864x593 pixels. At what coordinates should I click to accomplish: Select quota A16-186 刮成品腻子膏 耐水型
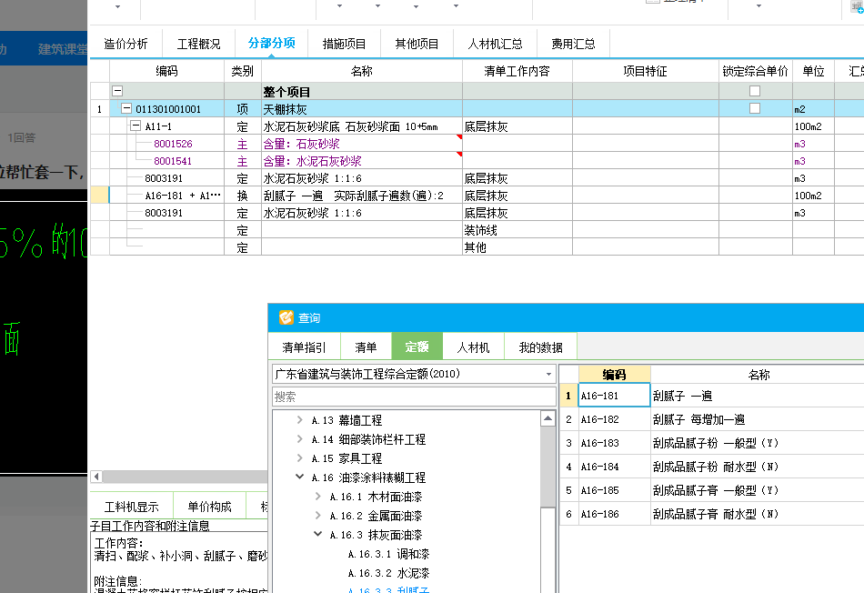tap(712, 514)
